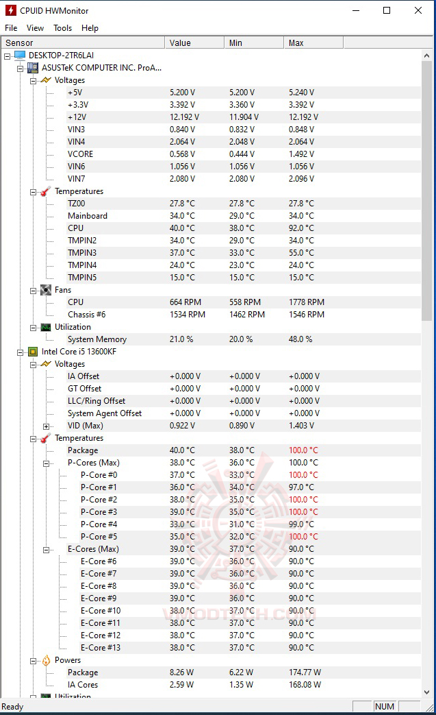
Task: Expand the VID (Max) entry
Action: coord(46,427)
